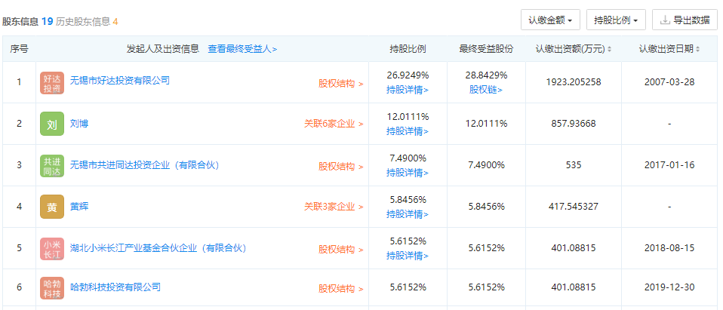Click the 小米长江 logo icon

(52, 248)
